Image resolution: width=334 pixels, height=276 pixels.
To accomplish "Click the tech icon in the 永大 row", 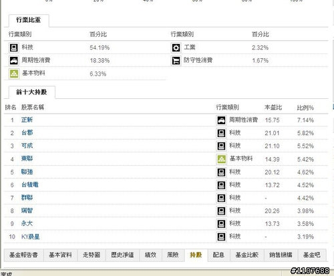I will pyautogui.click(x=221, y=224).
